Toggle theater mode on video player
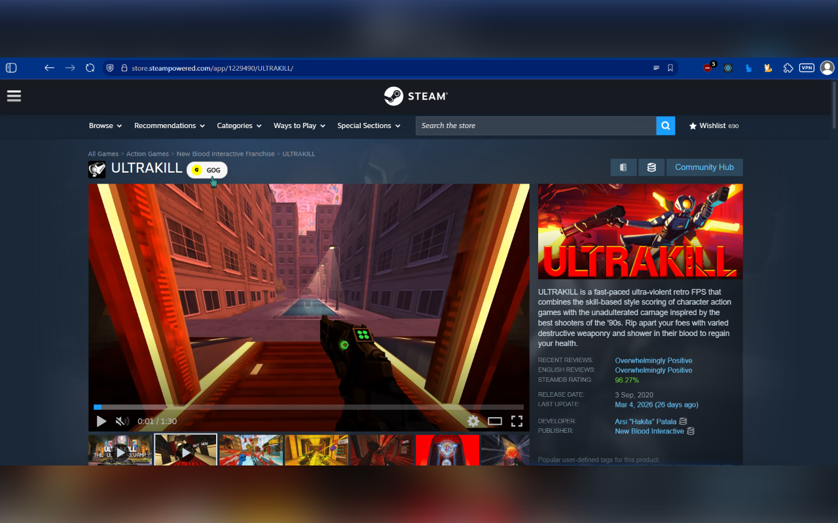The image size is (838, 523). [x=495, y=421]
